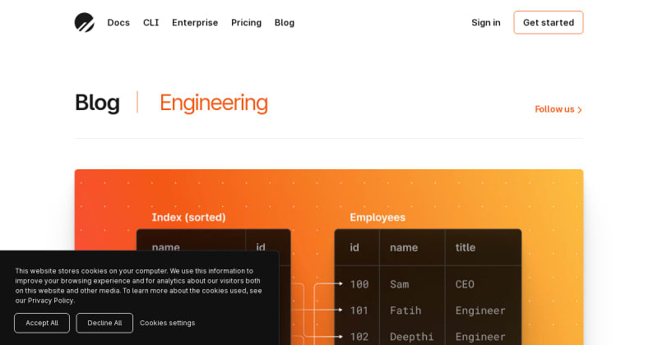This screenshot has height=345, width=658.
Task: Click the Fatih Engineer row in the illustration
Action: [428, 310]
